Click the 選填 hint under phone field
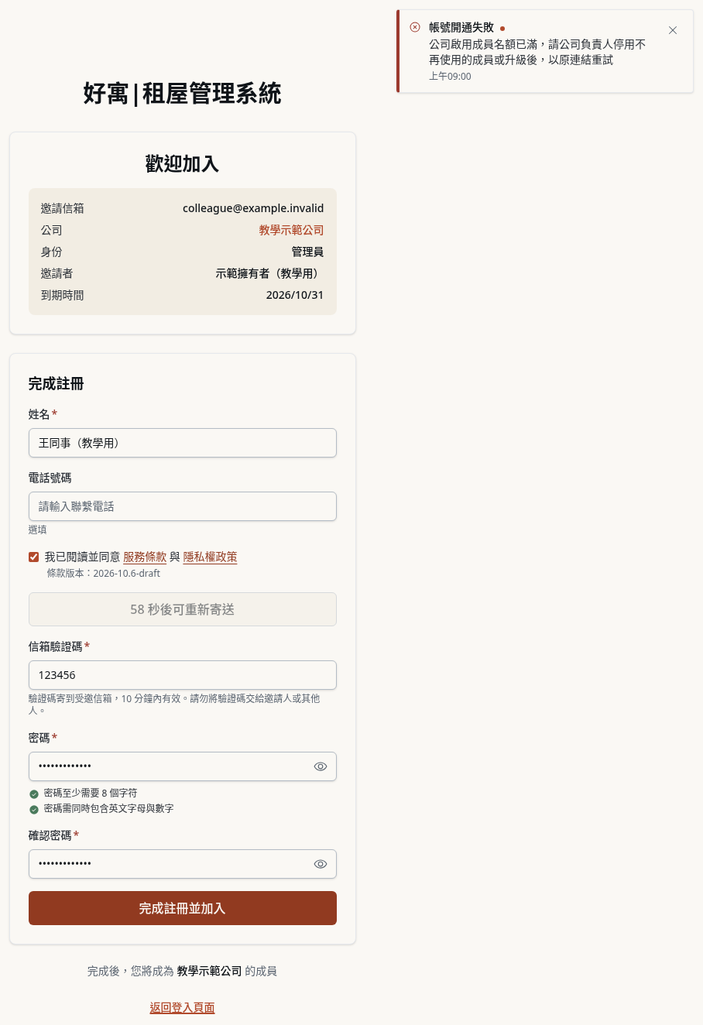 point(37,530)
